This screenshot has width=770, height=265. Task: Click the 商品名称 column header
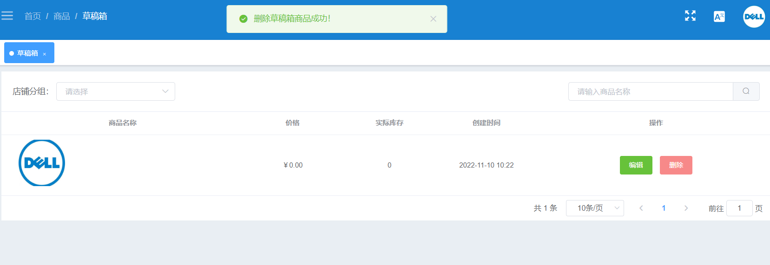coord(123,123)
